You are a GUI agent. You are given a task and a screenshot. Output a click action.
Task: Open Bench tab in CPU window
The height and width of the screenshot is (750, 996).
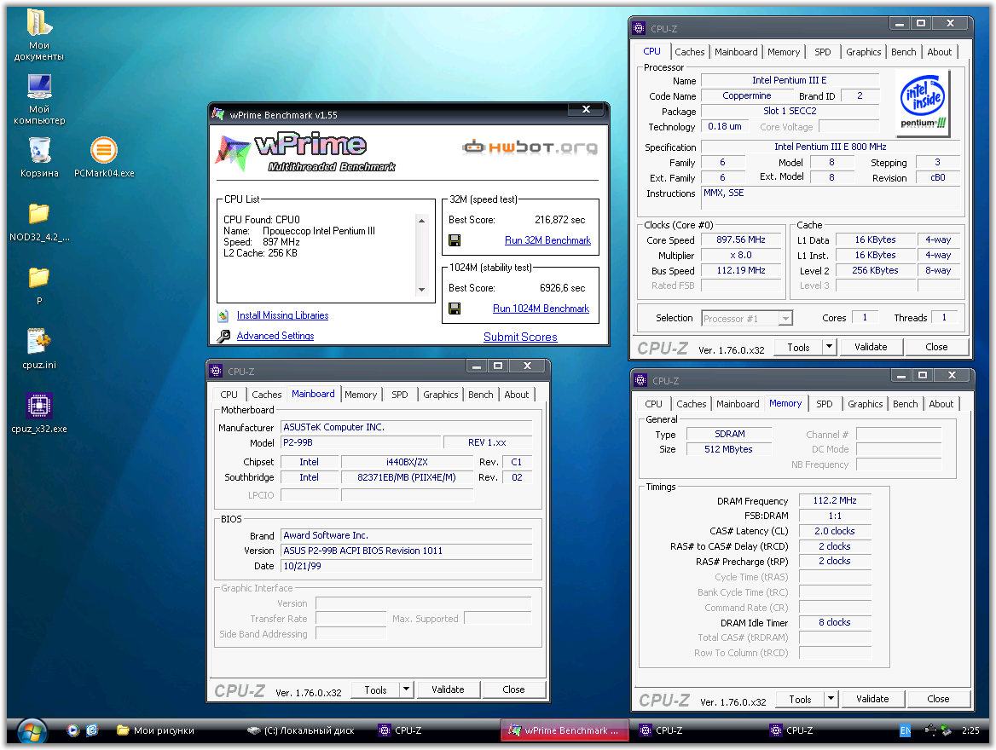tap(903, 52)
